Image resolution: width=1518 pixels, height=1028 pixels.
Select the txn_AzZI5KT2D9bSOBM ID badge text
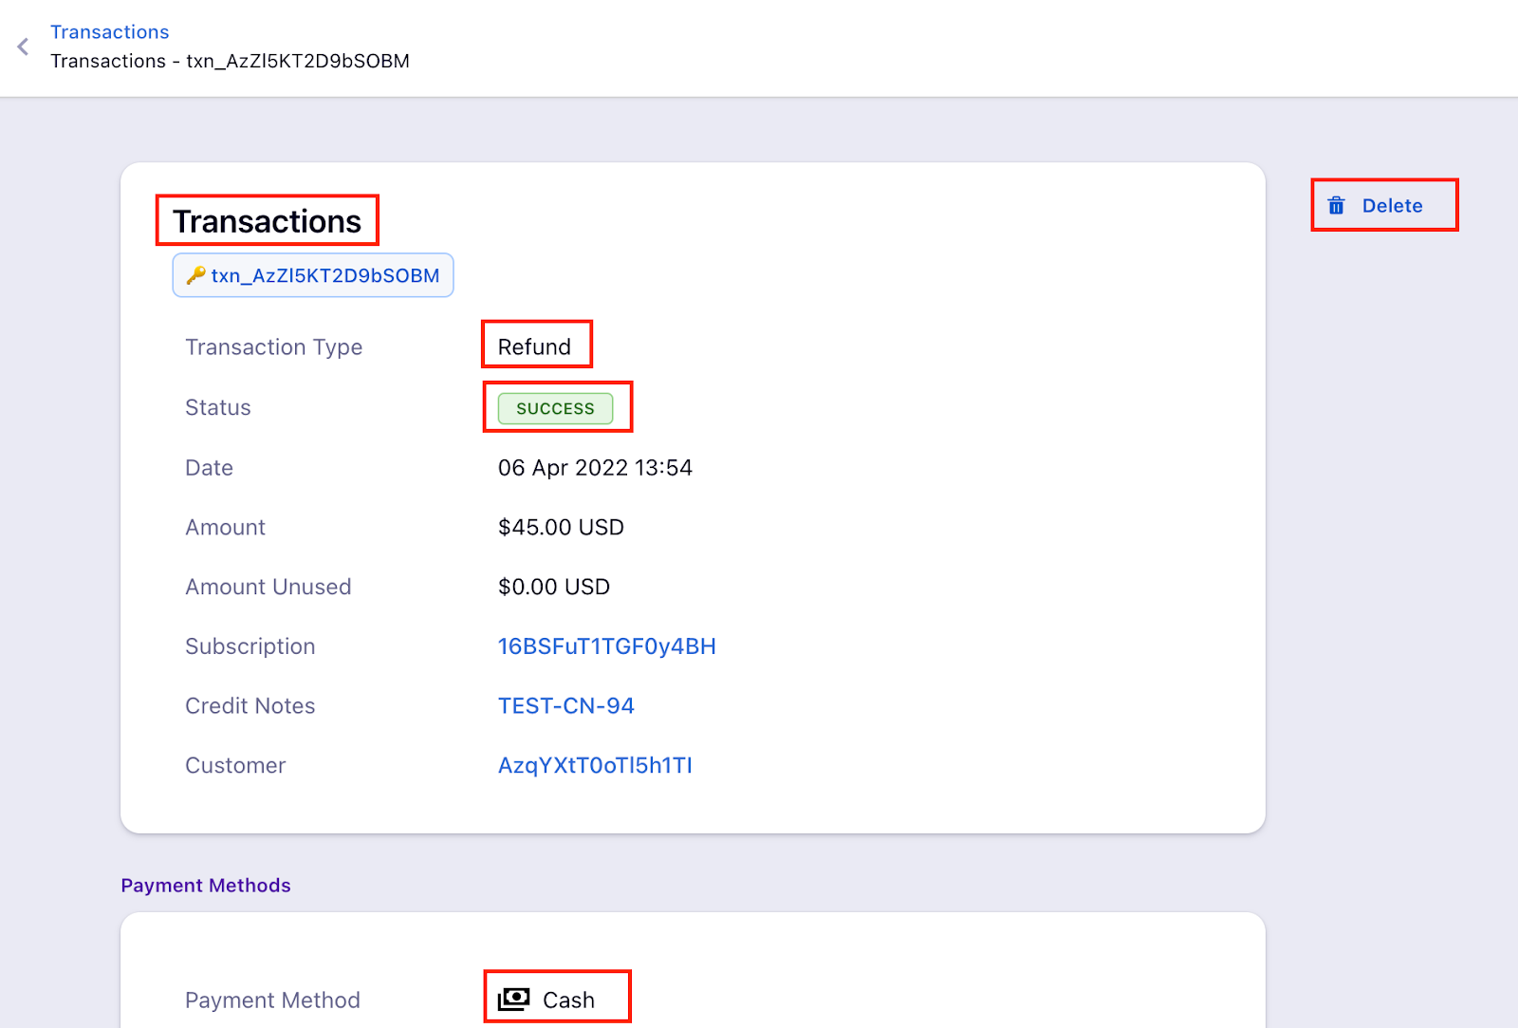(324, 275)
